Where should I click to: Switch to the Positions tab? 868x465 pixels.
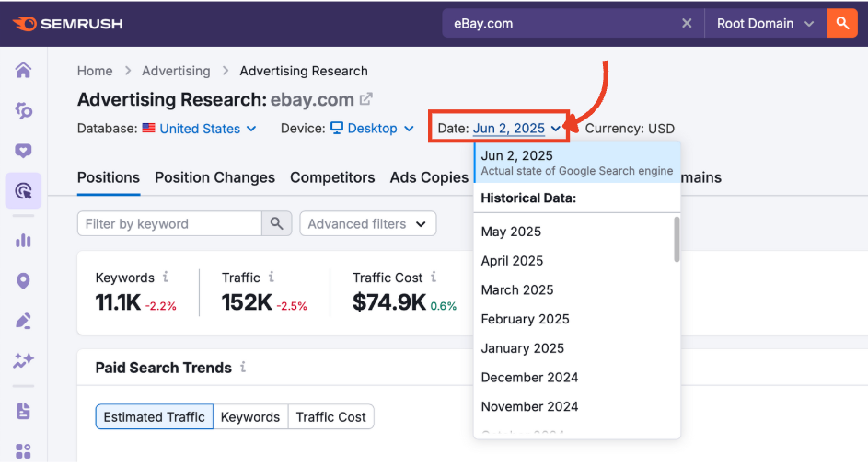pyautogui.click(x=109, y=177)
